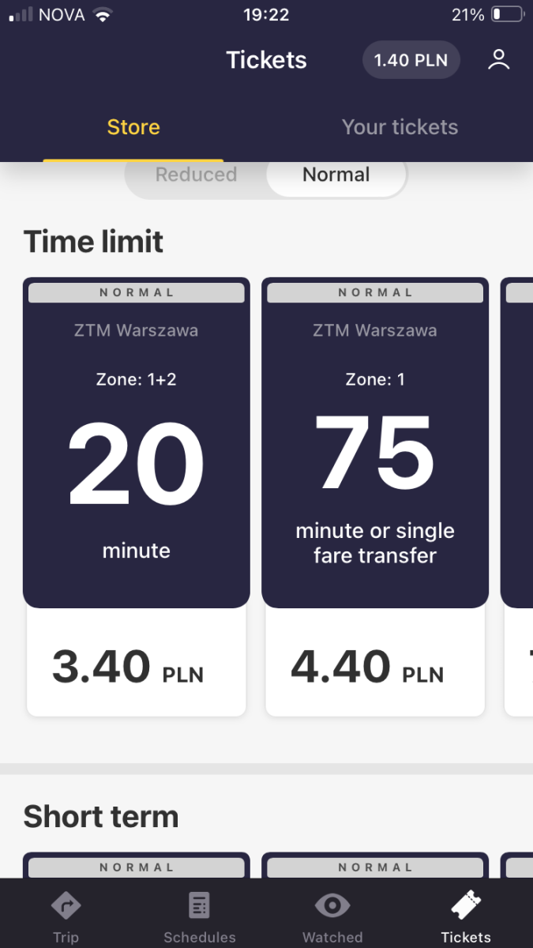Image resolution: width=533 pixels, height=948 pixels.
Task: Open the Watched eye icon
Action: point(332,905)
